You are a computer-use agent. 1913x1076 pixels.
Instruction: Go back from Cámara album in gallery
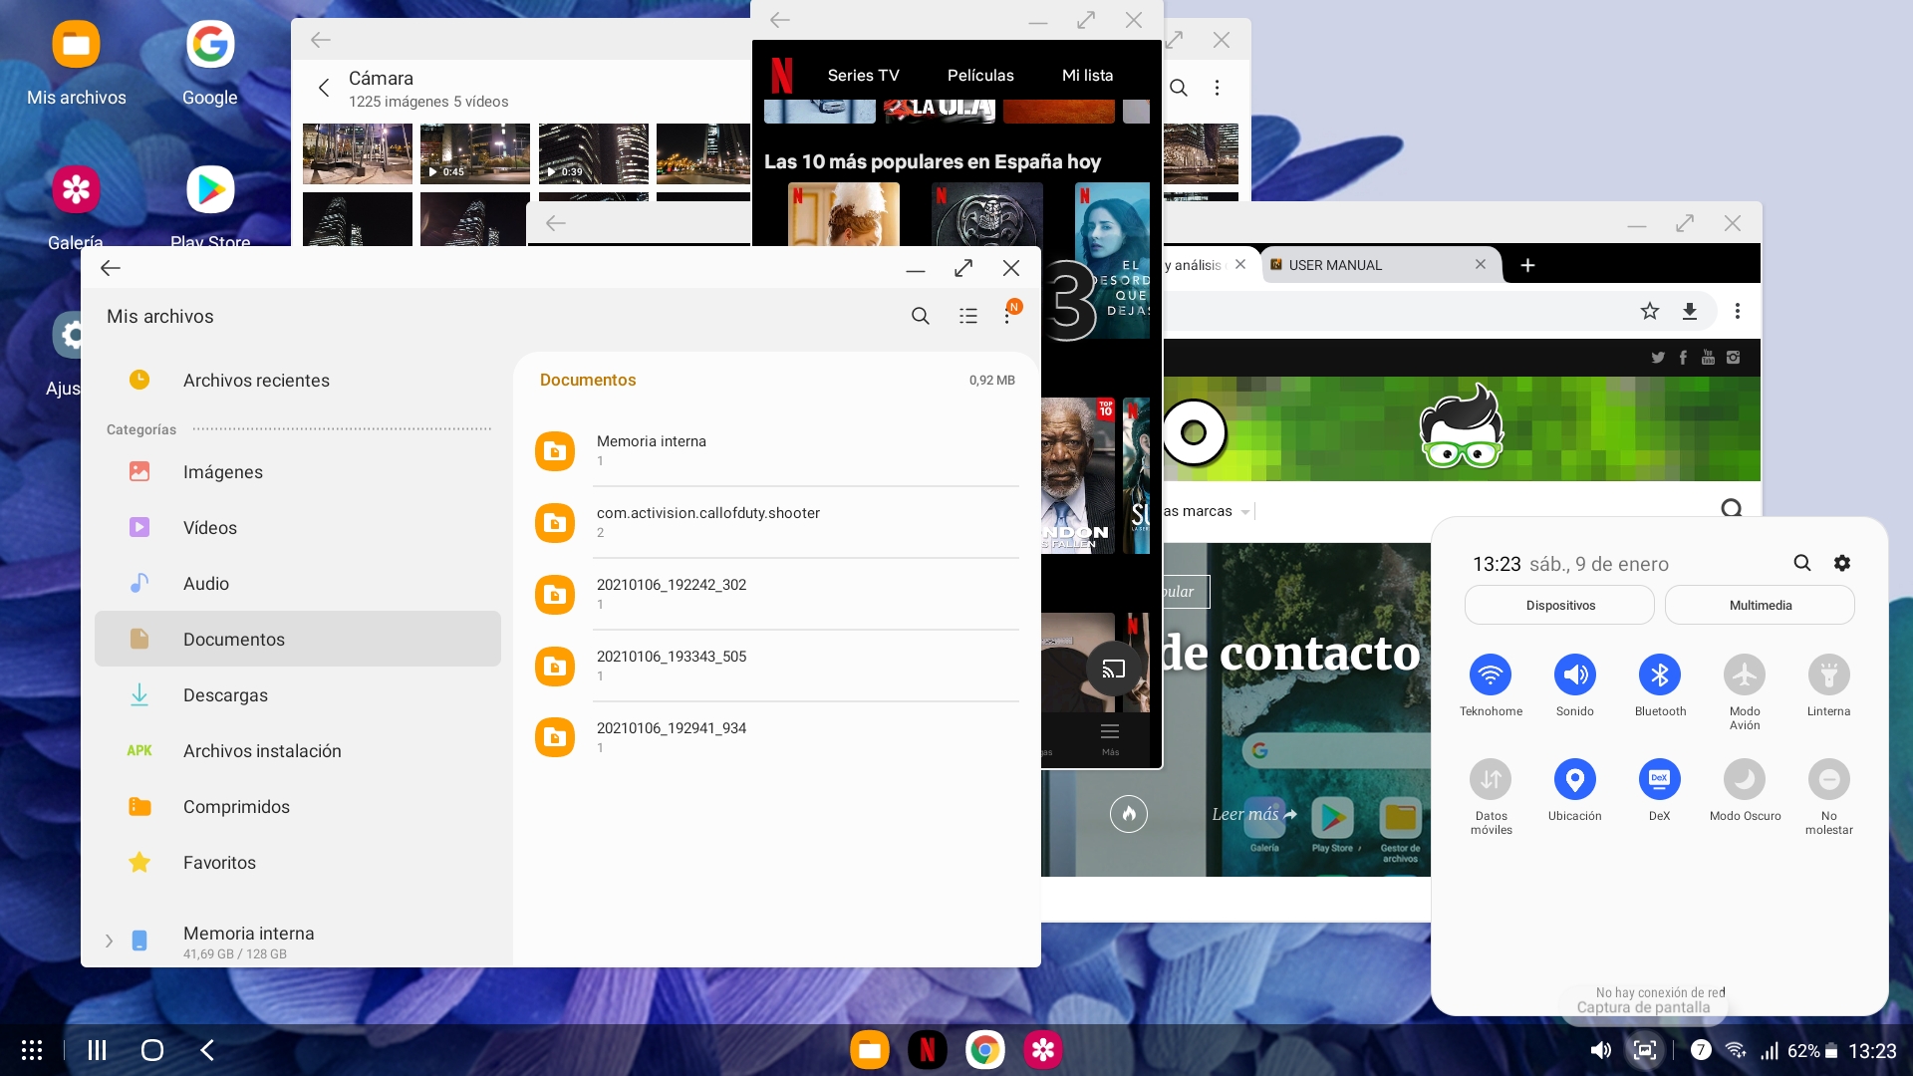(x=324, y=88)
